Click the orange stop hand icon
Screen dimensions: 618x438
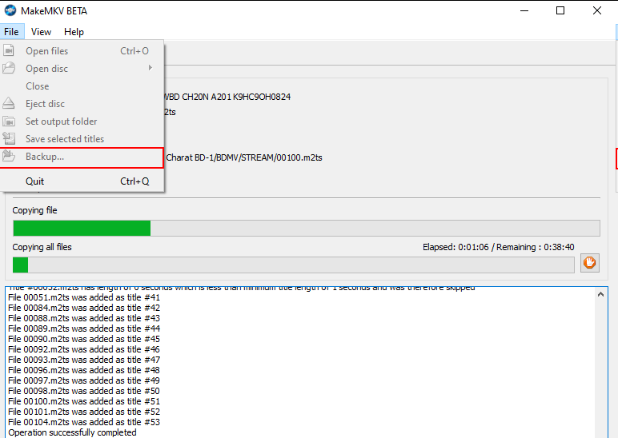tap(590, 262)
